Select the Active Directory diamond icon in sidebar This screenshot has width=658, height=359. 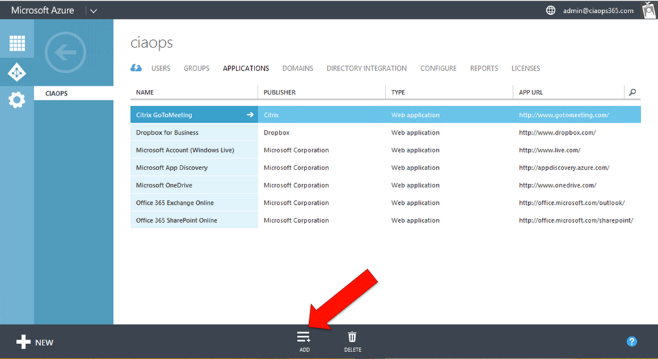pyautogui.click(x=17, y=73)
